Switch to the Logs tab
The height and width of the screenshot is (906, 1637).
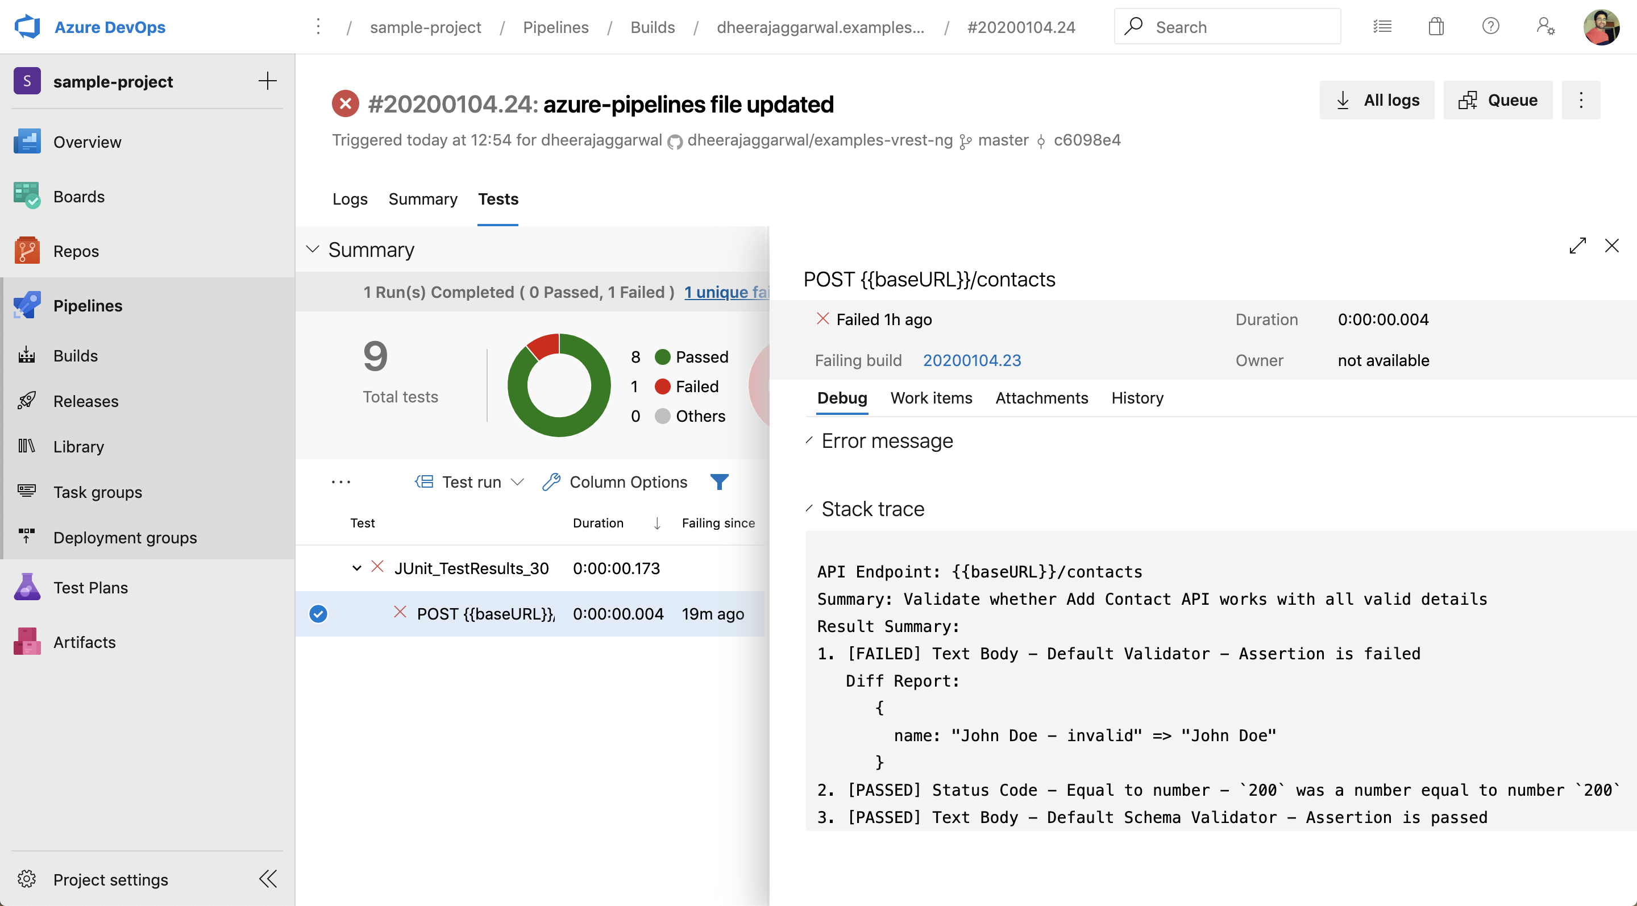click(x=350, y=199)
